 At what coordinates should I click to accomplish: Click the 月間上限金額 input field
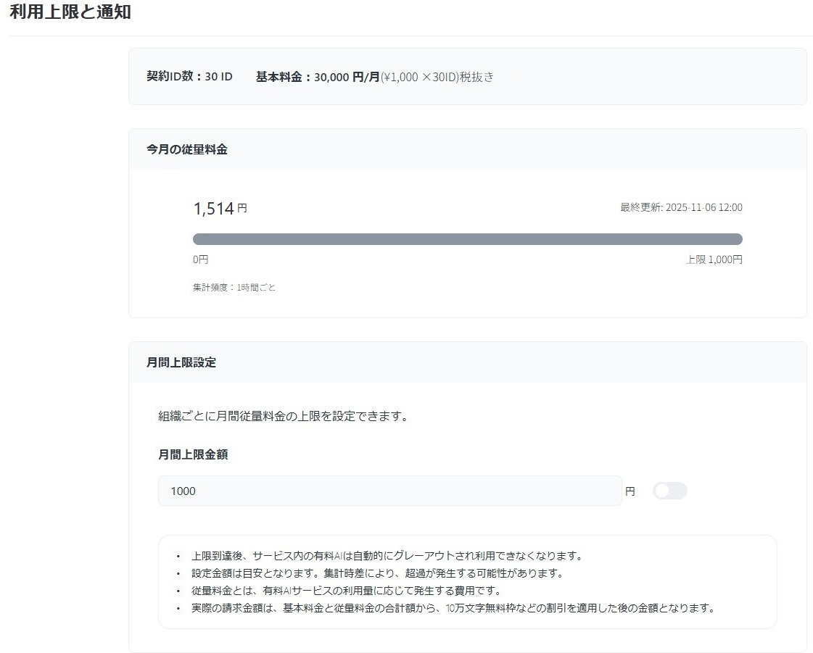coord(390,491)
